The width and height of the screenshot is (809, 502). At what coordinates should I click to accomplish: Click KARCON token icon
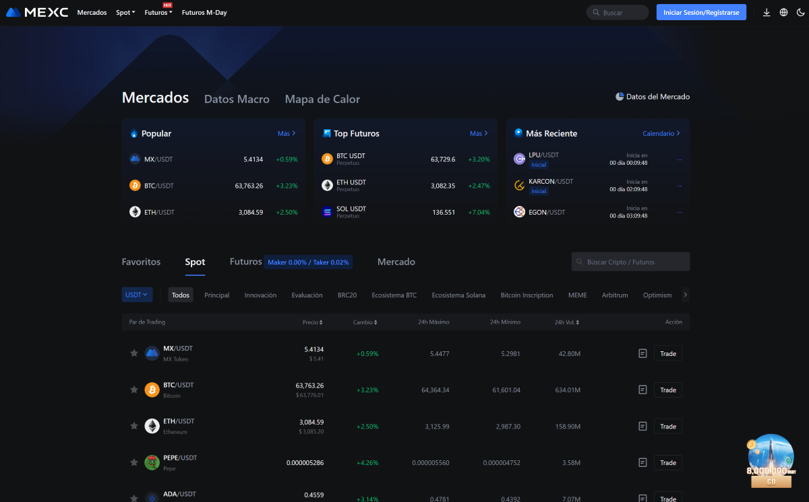[519, 185]
